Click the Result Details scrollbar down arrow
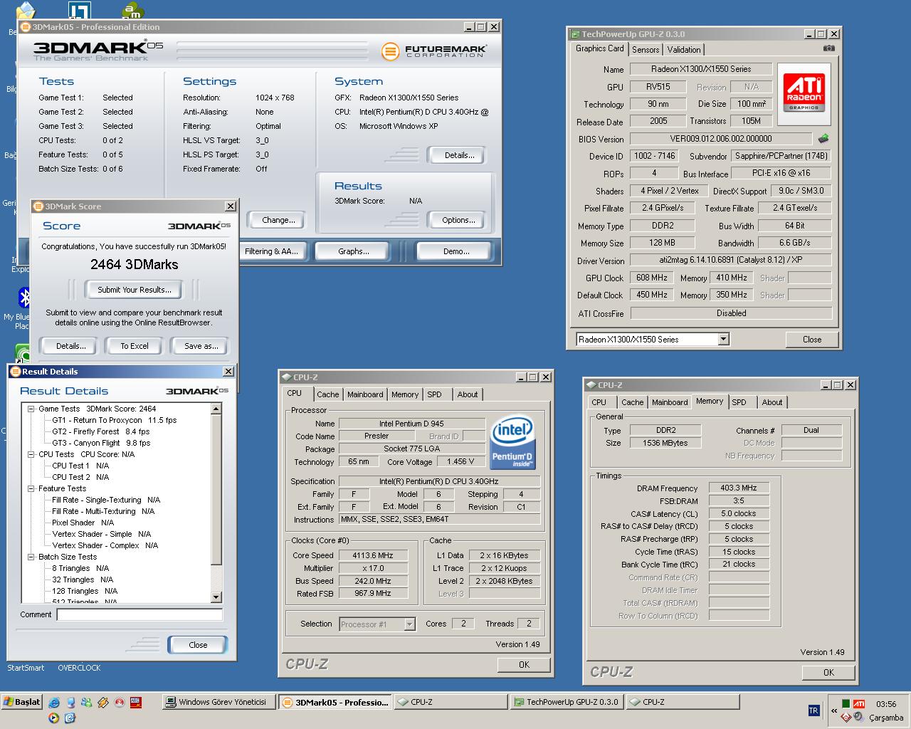Screen dimensions: 911x729 (x=216, y=597)
